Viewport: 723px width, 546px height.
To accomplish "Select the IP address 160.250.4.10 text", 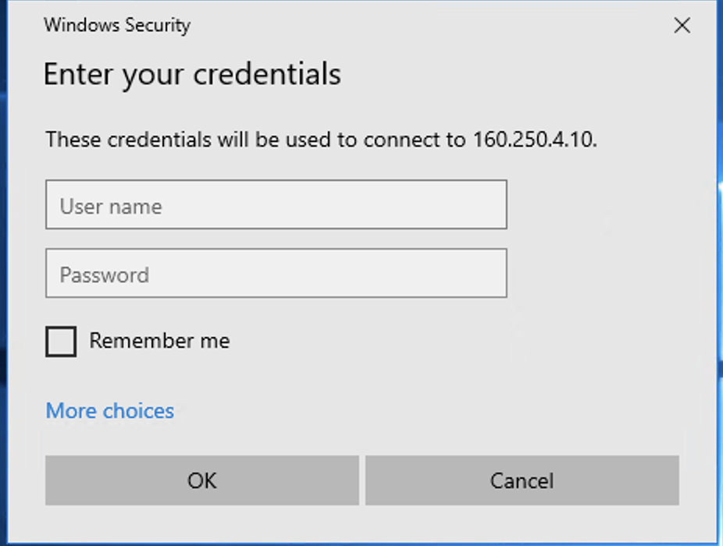I will [533, 140].
